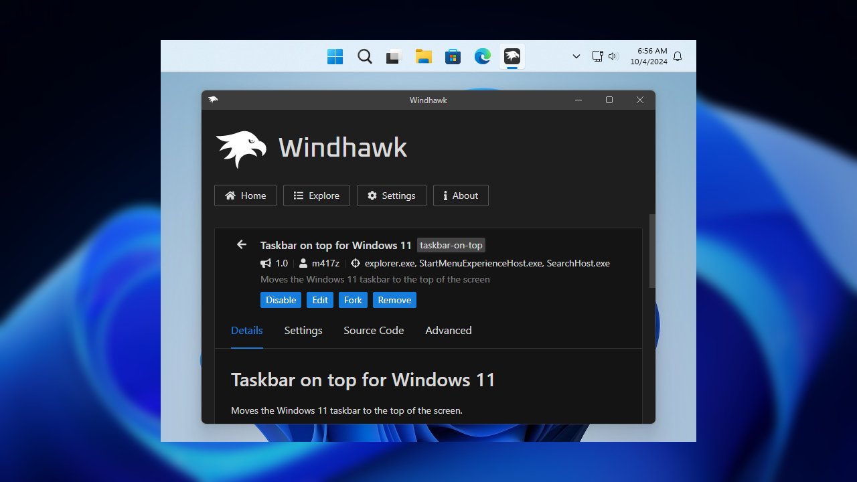Image resolution: width=857 pixels, height=482 pixels.
Task: Open clock showing 6:56 AM
Action: tap(649, 56)
